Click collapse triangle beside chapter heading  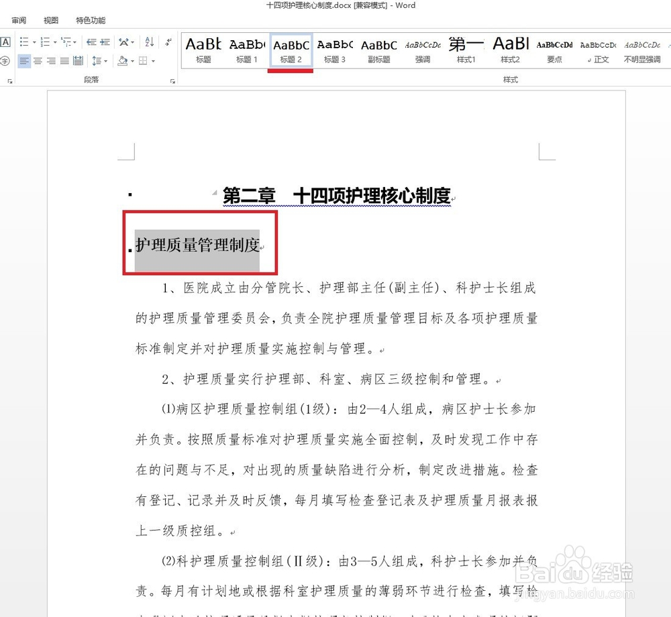[215, 192]
